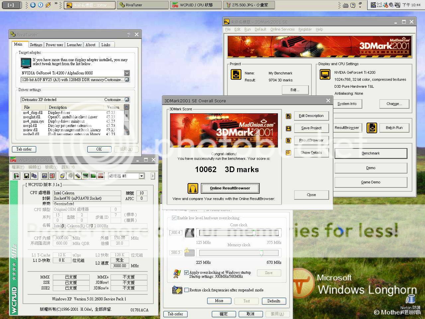Uncheck Apply overclocking at Windows startup
The height and width of the screenshot is (319, 425).
pos(186,272)
